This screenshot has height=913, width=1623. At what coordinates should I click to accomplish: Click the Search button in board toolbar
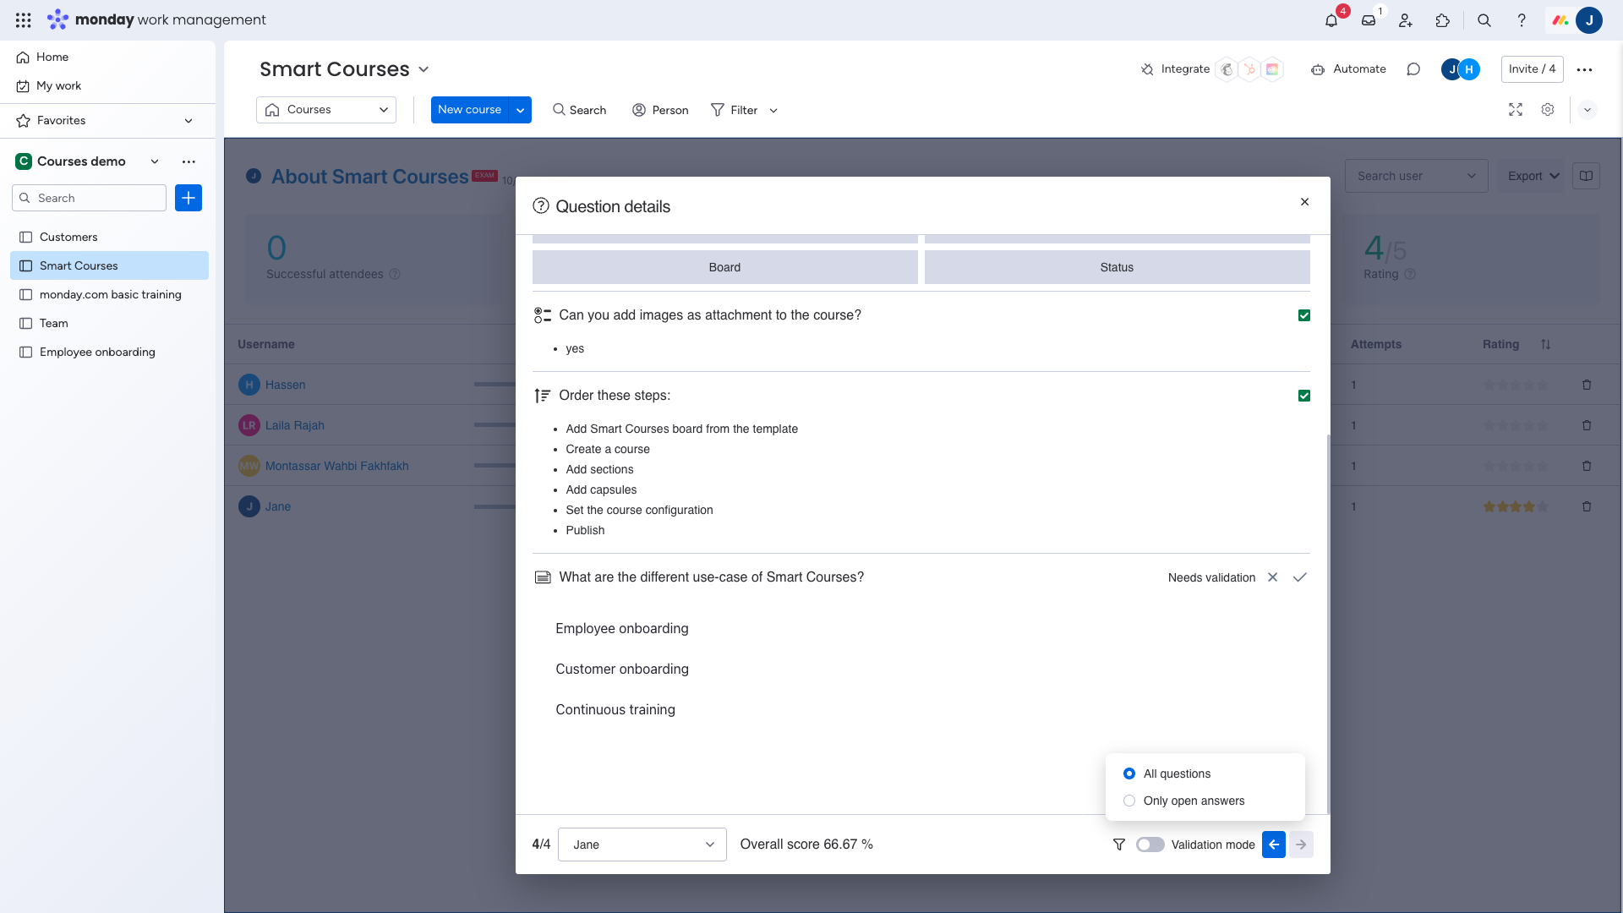580,110
